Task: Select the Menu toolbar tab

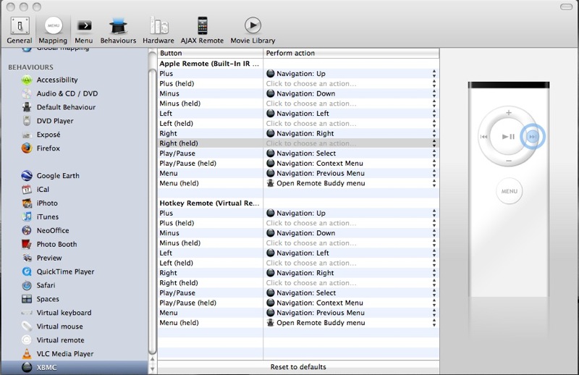Action: (x=84, y=30)
